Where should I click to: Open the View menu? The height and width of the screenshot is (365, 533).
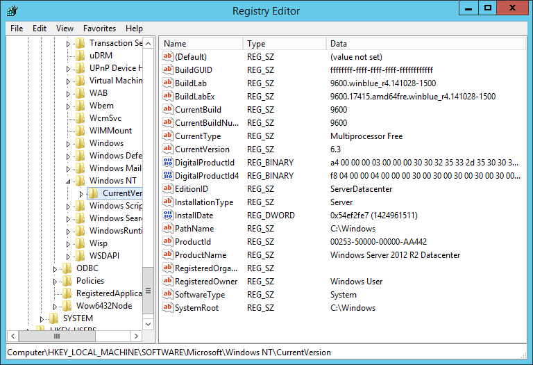tap(65, 29)
